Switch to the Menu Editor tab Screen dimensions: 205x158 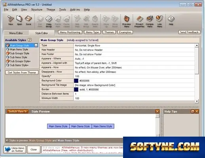pos(16,33)
